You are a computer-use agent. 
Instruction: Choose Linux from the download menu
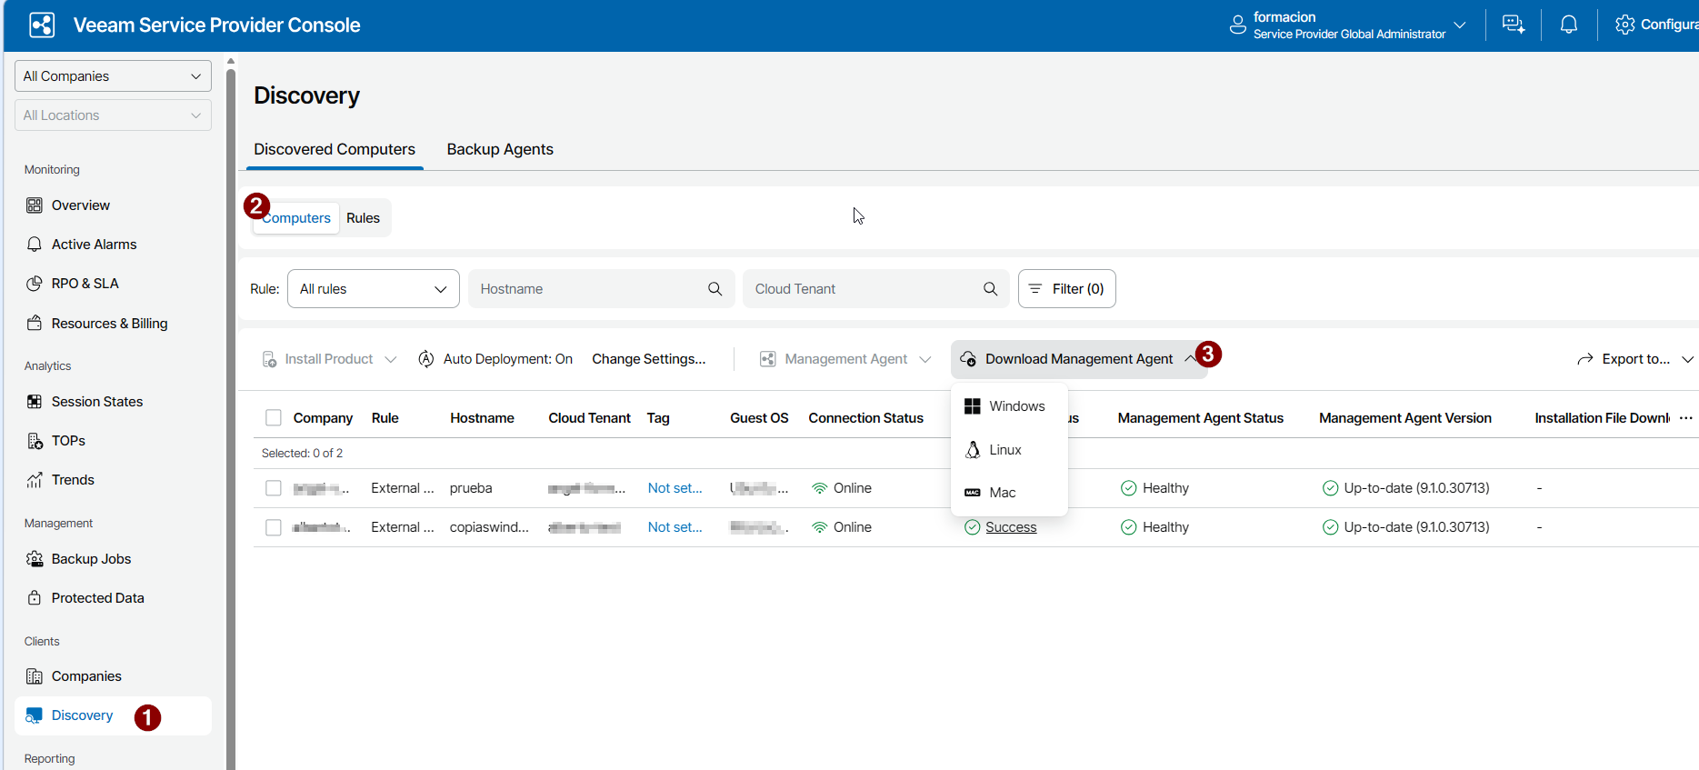(x=1009, y=450)
